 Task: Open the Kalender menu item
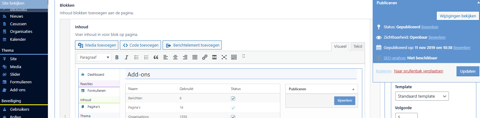(x=18, y=40)
